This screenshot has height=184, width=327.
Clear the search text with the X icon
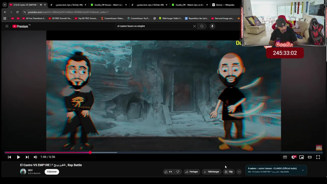click(x=194, y=26)
